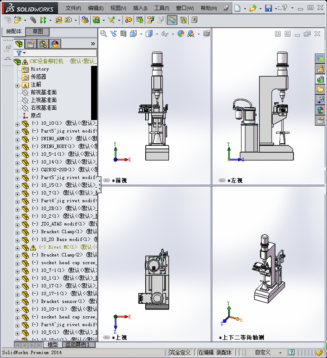
Task: Expand the CQ2B32-20D<1> component node
Action: pos(17,171)
